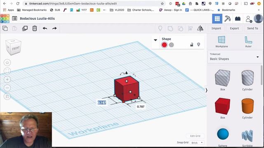
Task: Click the Edit Grid button
Action: tap(195, 136)
